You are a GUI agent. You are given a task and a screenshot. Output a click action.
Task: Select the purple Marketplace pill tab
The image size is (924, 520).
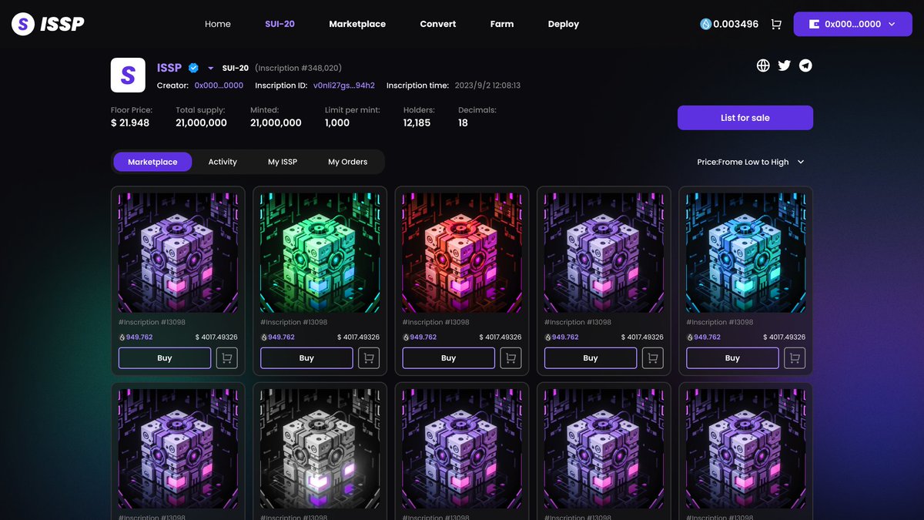(152, 162)
